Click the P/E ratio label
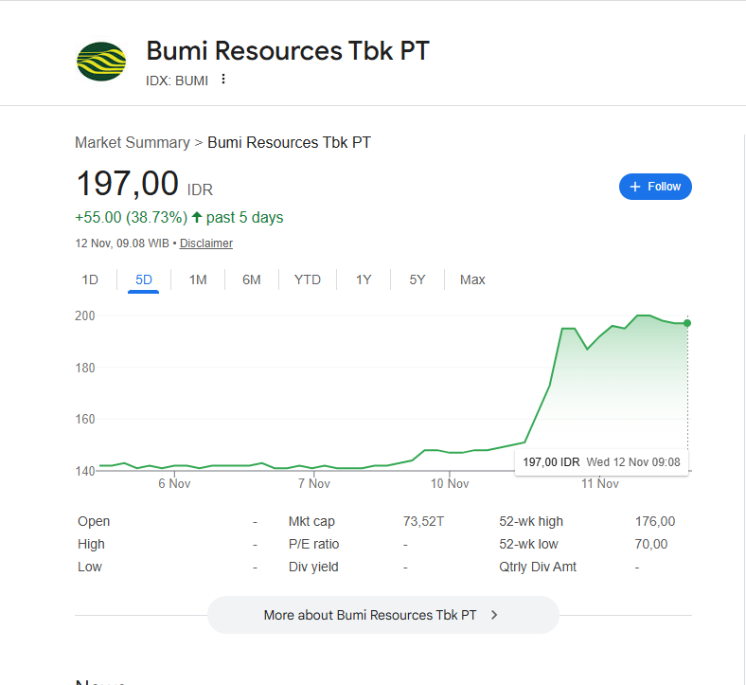The width and height of the screenshot is (746, 685). click(x=314, y=544)
